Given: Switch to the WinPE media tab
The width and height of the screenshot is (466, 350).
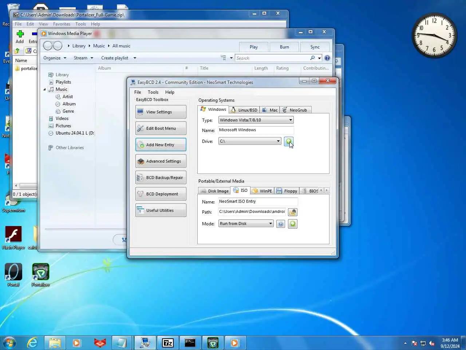Looking at the screenshot, I should point(262,191).
